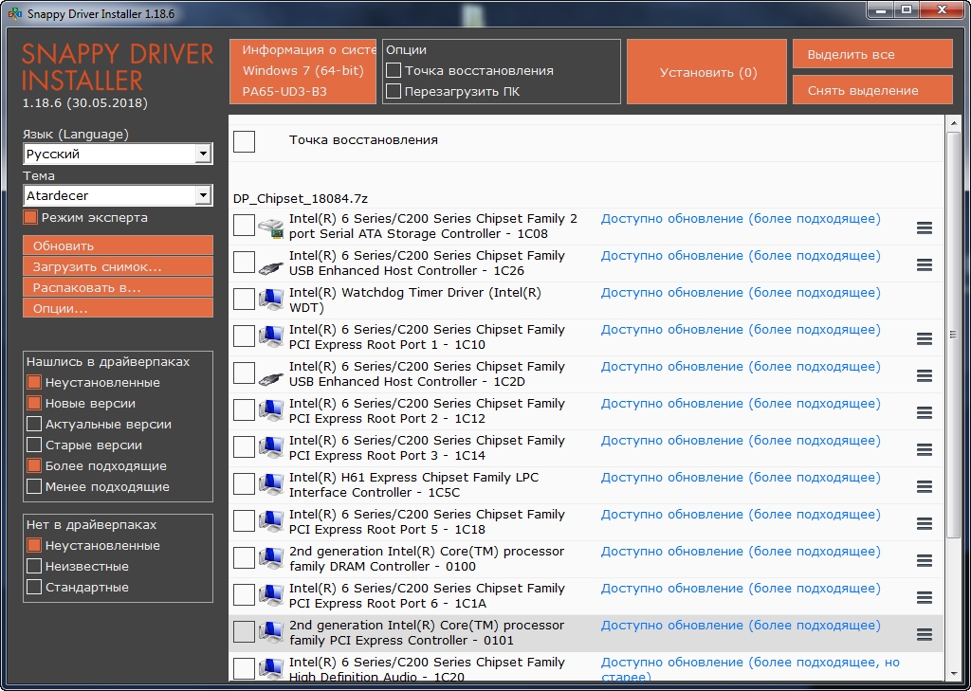Enable the Перезагрузить ПК option
Viewport: 971px width, 691px height.
pyautogui.click(x=394, y=92)
